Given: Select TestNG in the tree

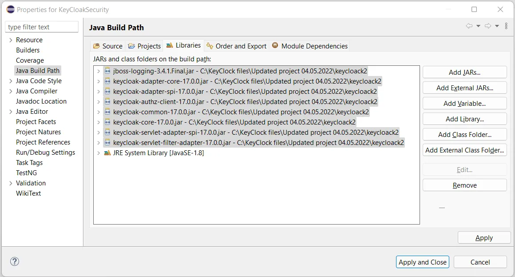Looking at the screenshot, I should click(x=26, y=173).
